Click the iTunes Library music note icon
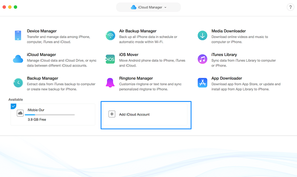 203,59
